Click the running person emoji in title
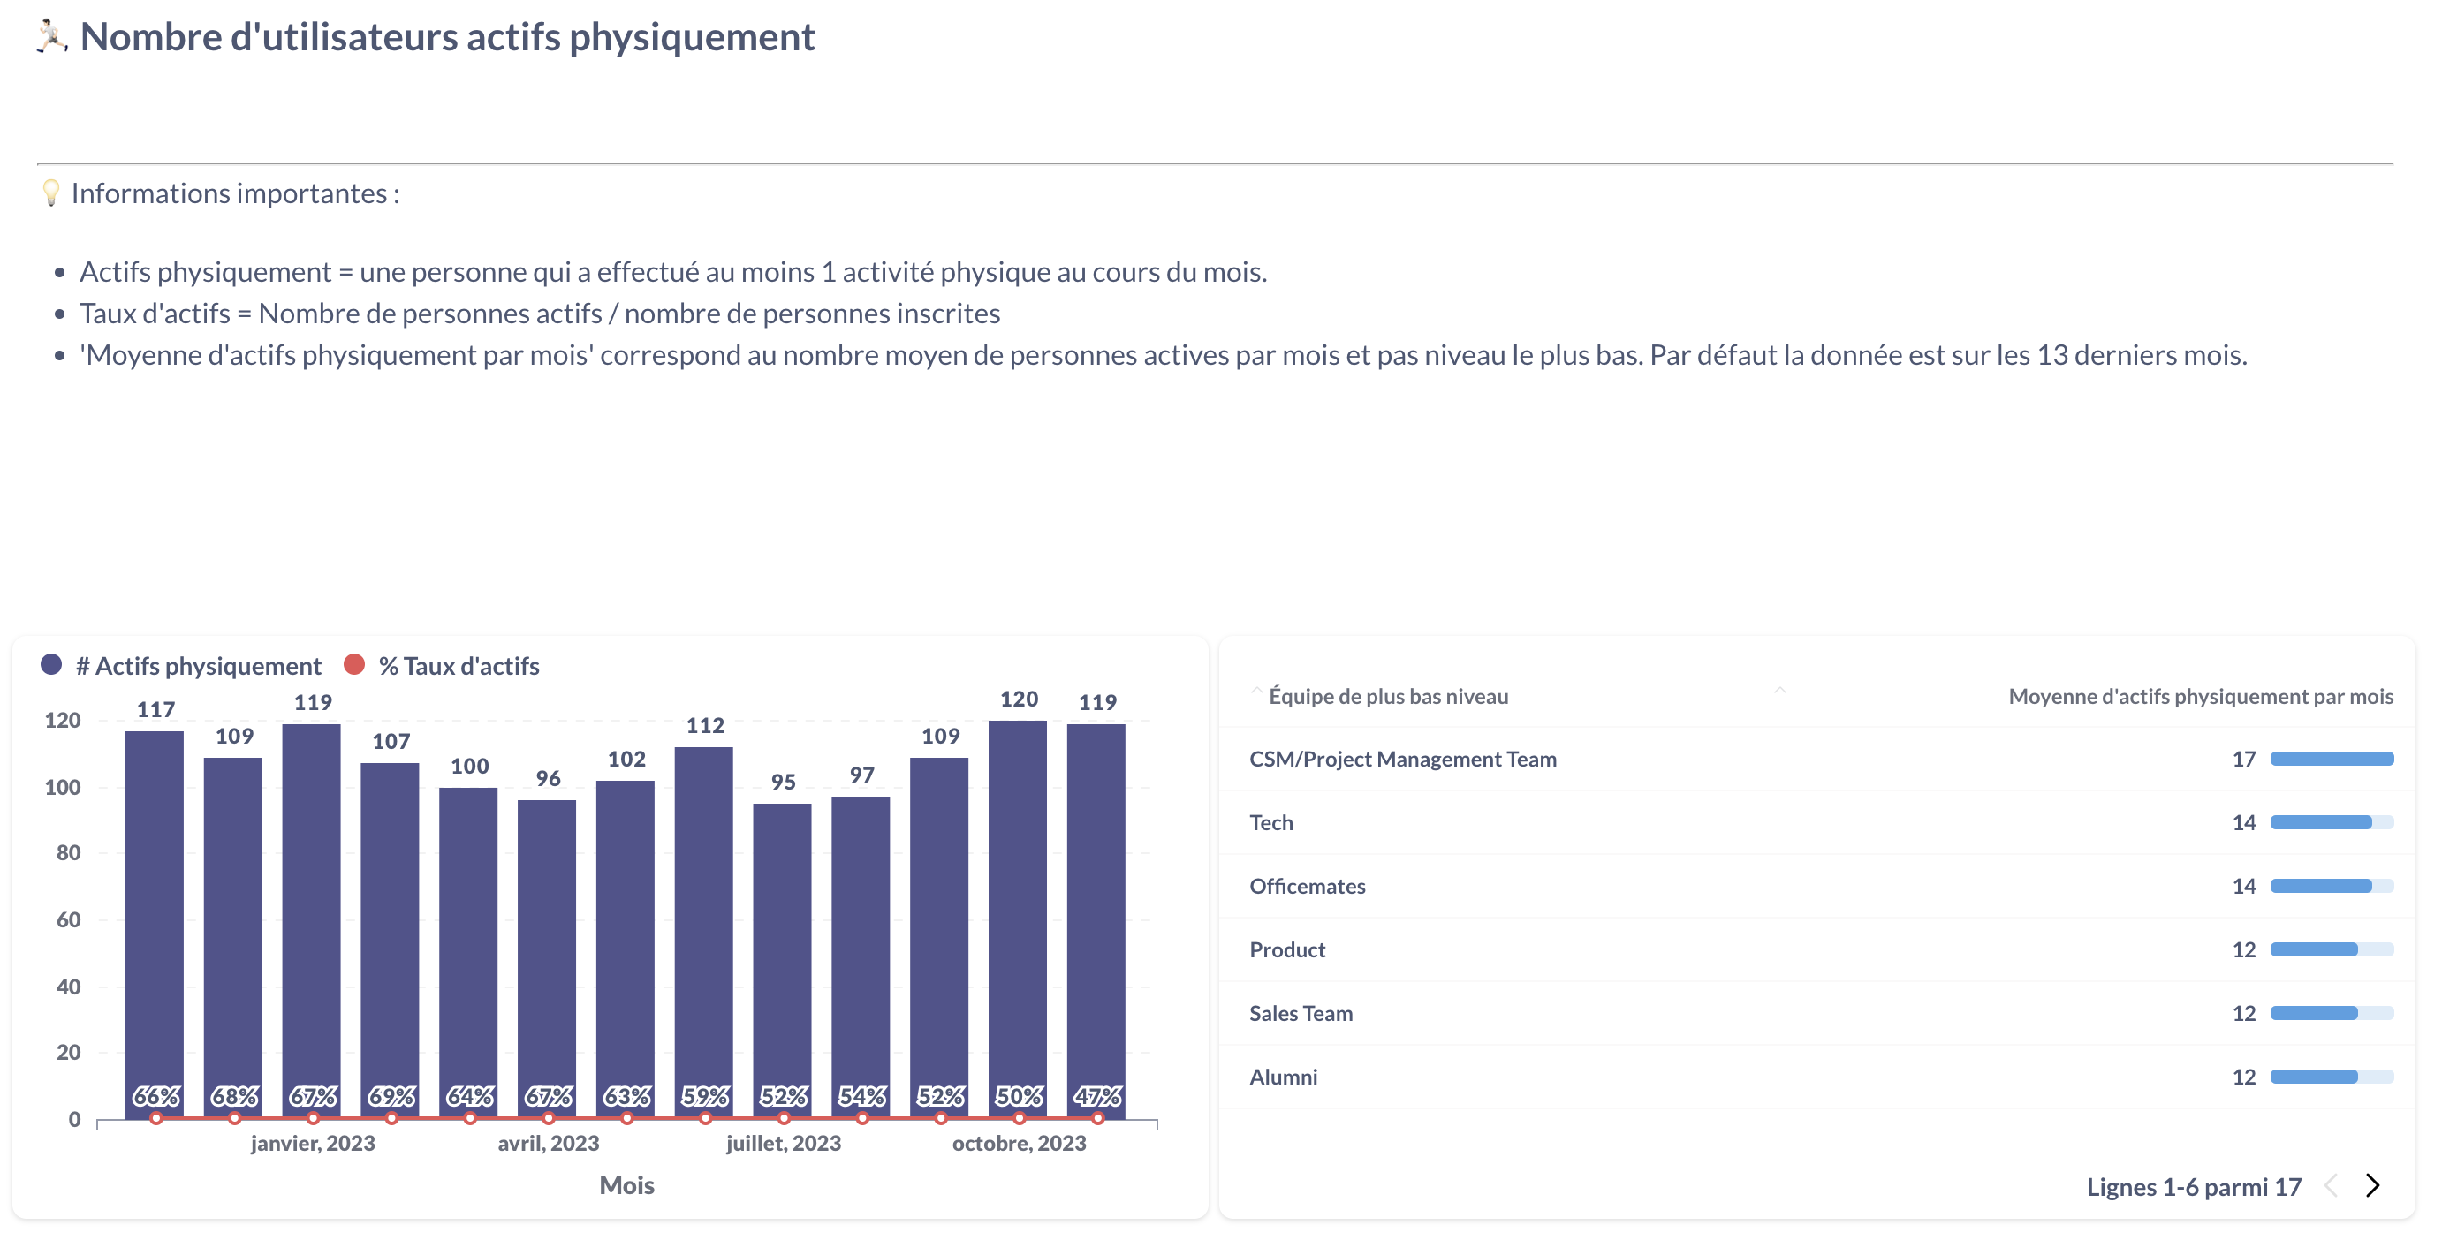Viewport: 2442px width, 1240px height. pyautogui.click(x=51, y=37)
